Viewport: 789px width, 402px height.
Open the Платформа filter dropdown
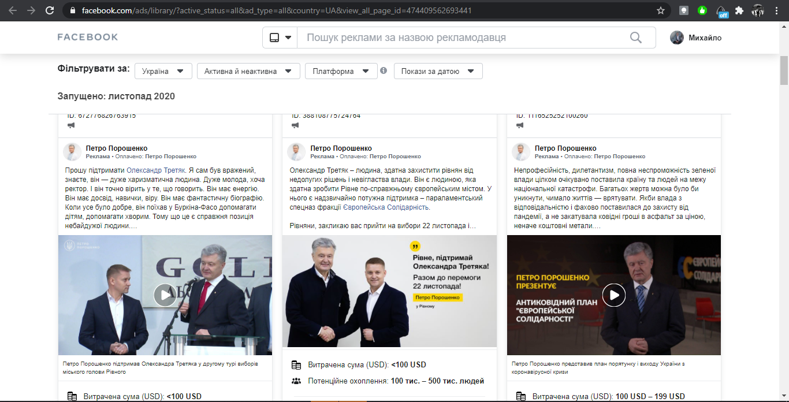tap(341, 71)
